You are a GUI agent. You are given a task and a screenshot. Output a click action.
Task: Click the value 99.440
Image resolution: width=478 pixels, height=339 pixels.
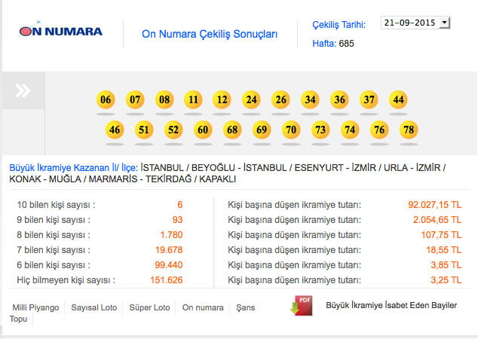169,265
